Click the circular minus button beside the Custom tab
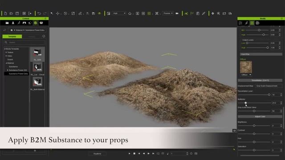The image size is (285, 160). point(44,36)
